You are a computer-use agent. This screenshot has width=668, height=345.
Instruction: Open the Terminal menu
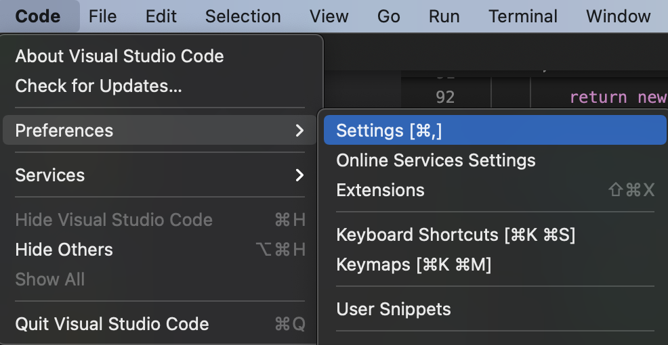[523, 16]
